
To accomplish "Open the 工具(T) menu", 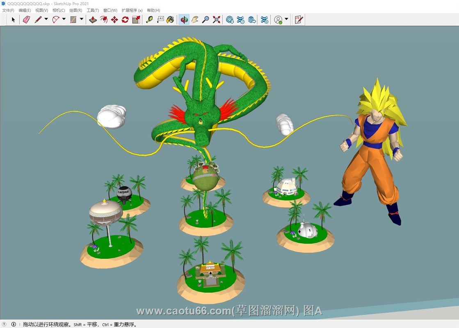I will point(93,10).
